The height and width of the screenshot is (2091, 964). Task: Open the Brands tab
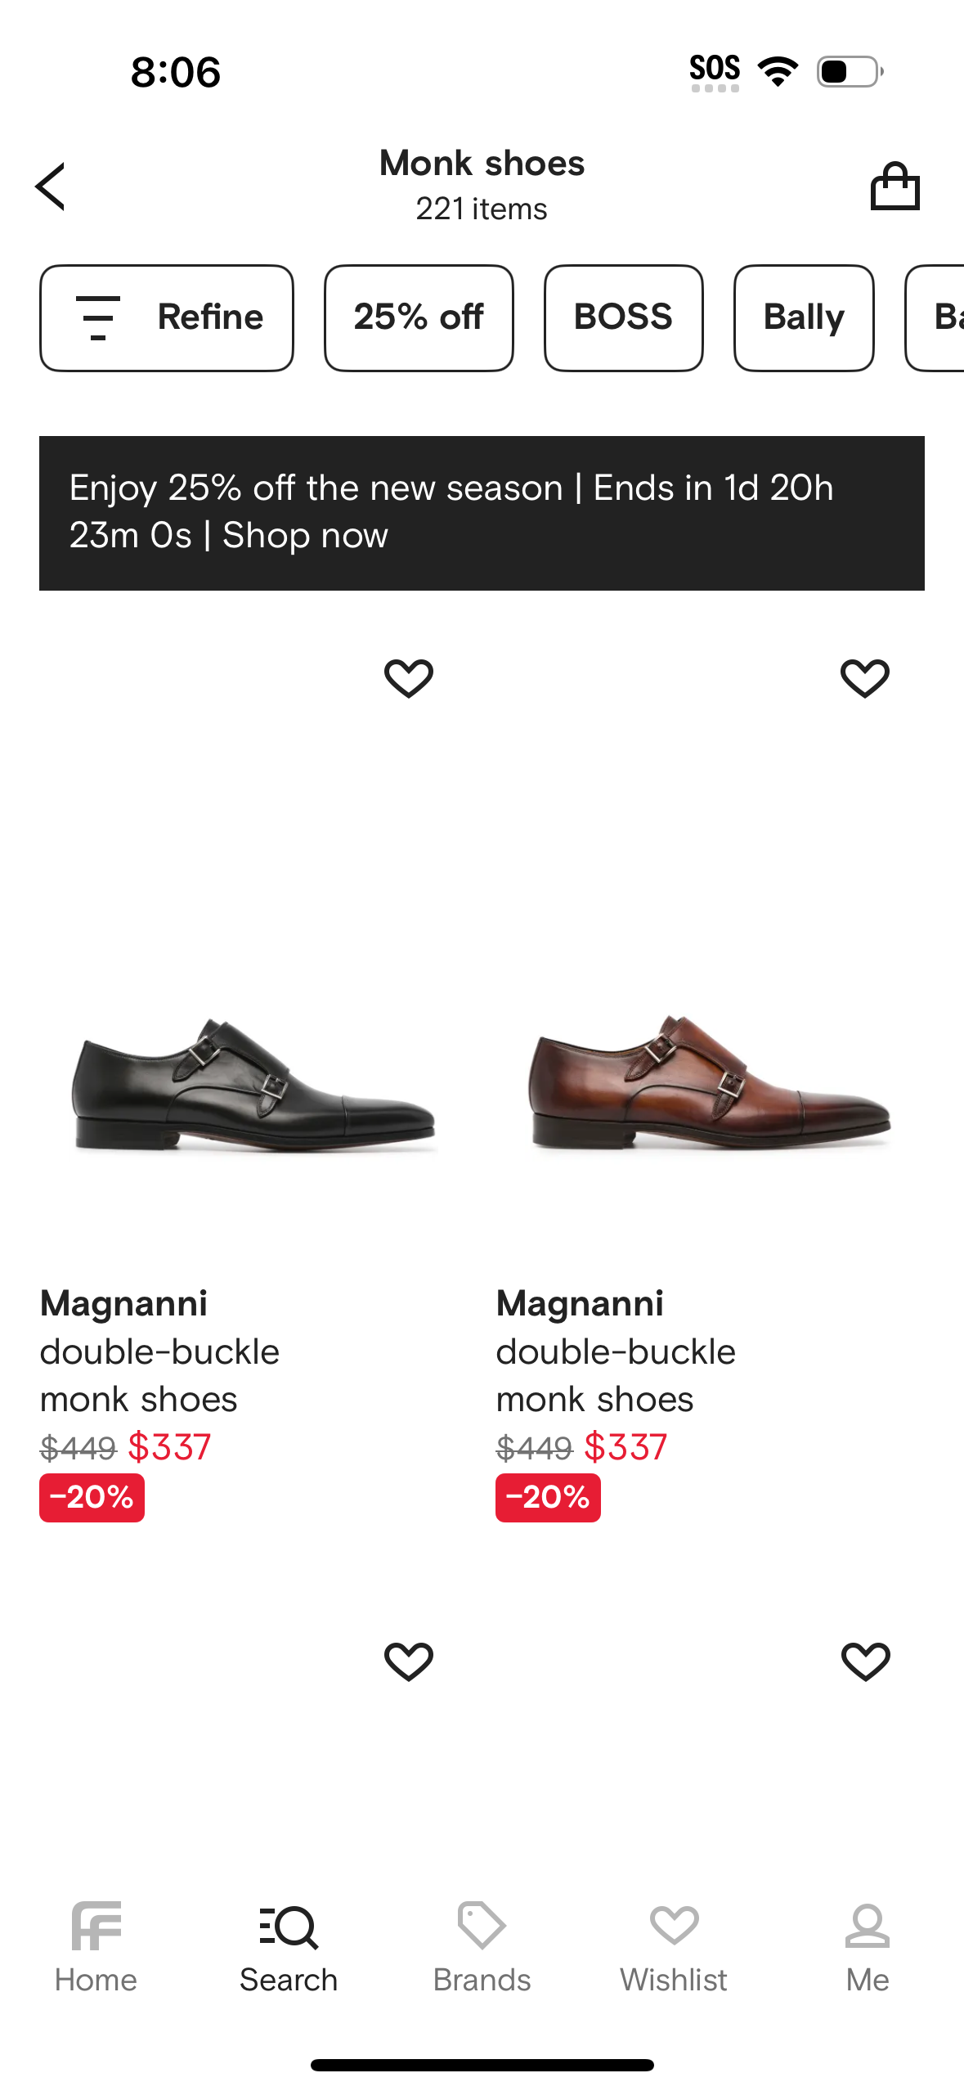pos(482,1947)
